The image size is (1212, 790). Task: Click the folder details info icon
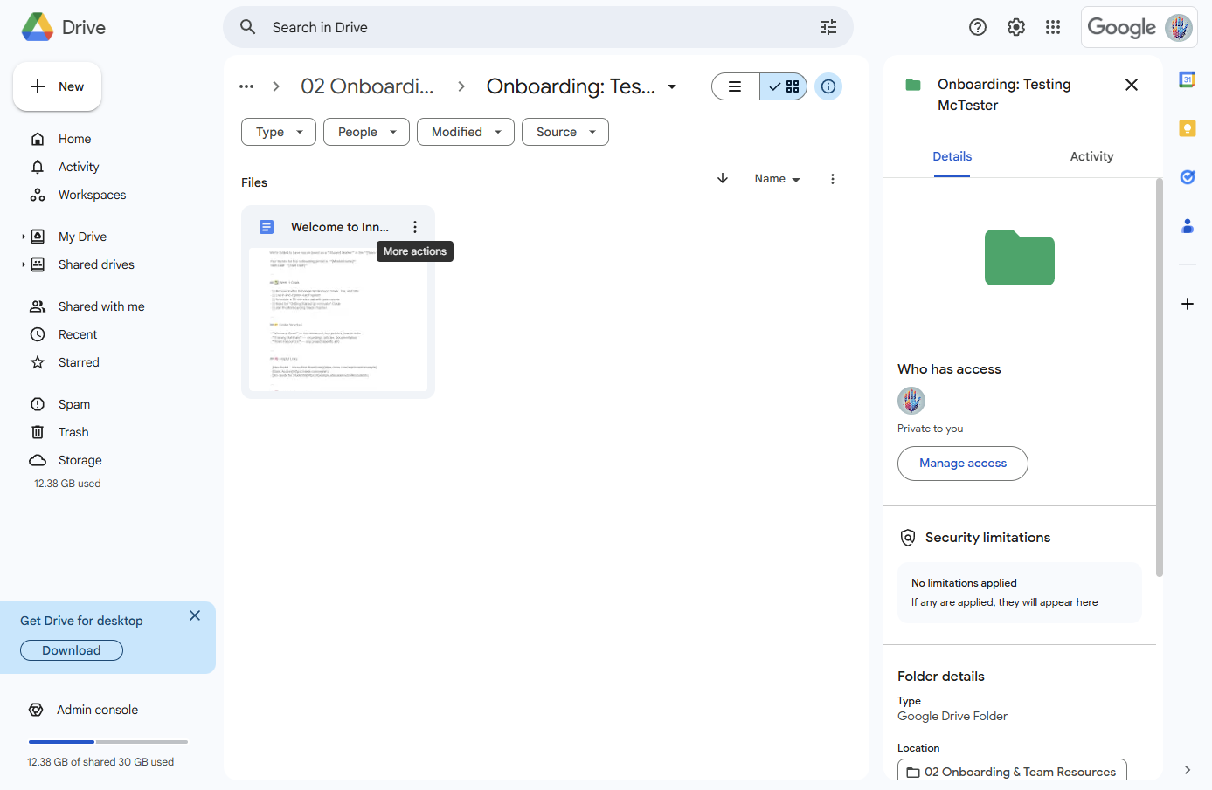point(828,86)
